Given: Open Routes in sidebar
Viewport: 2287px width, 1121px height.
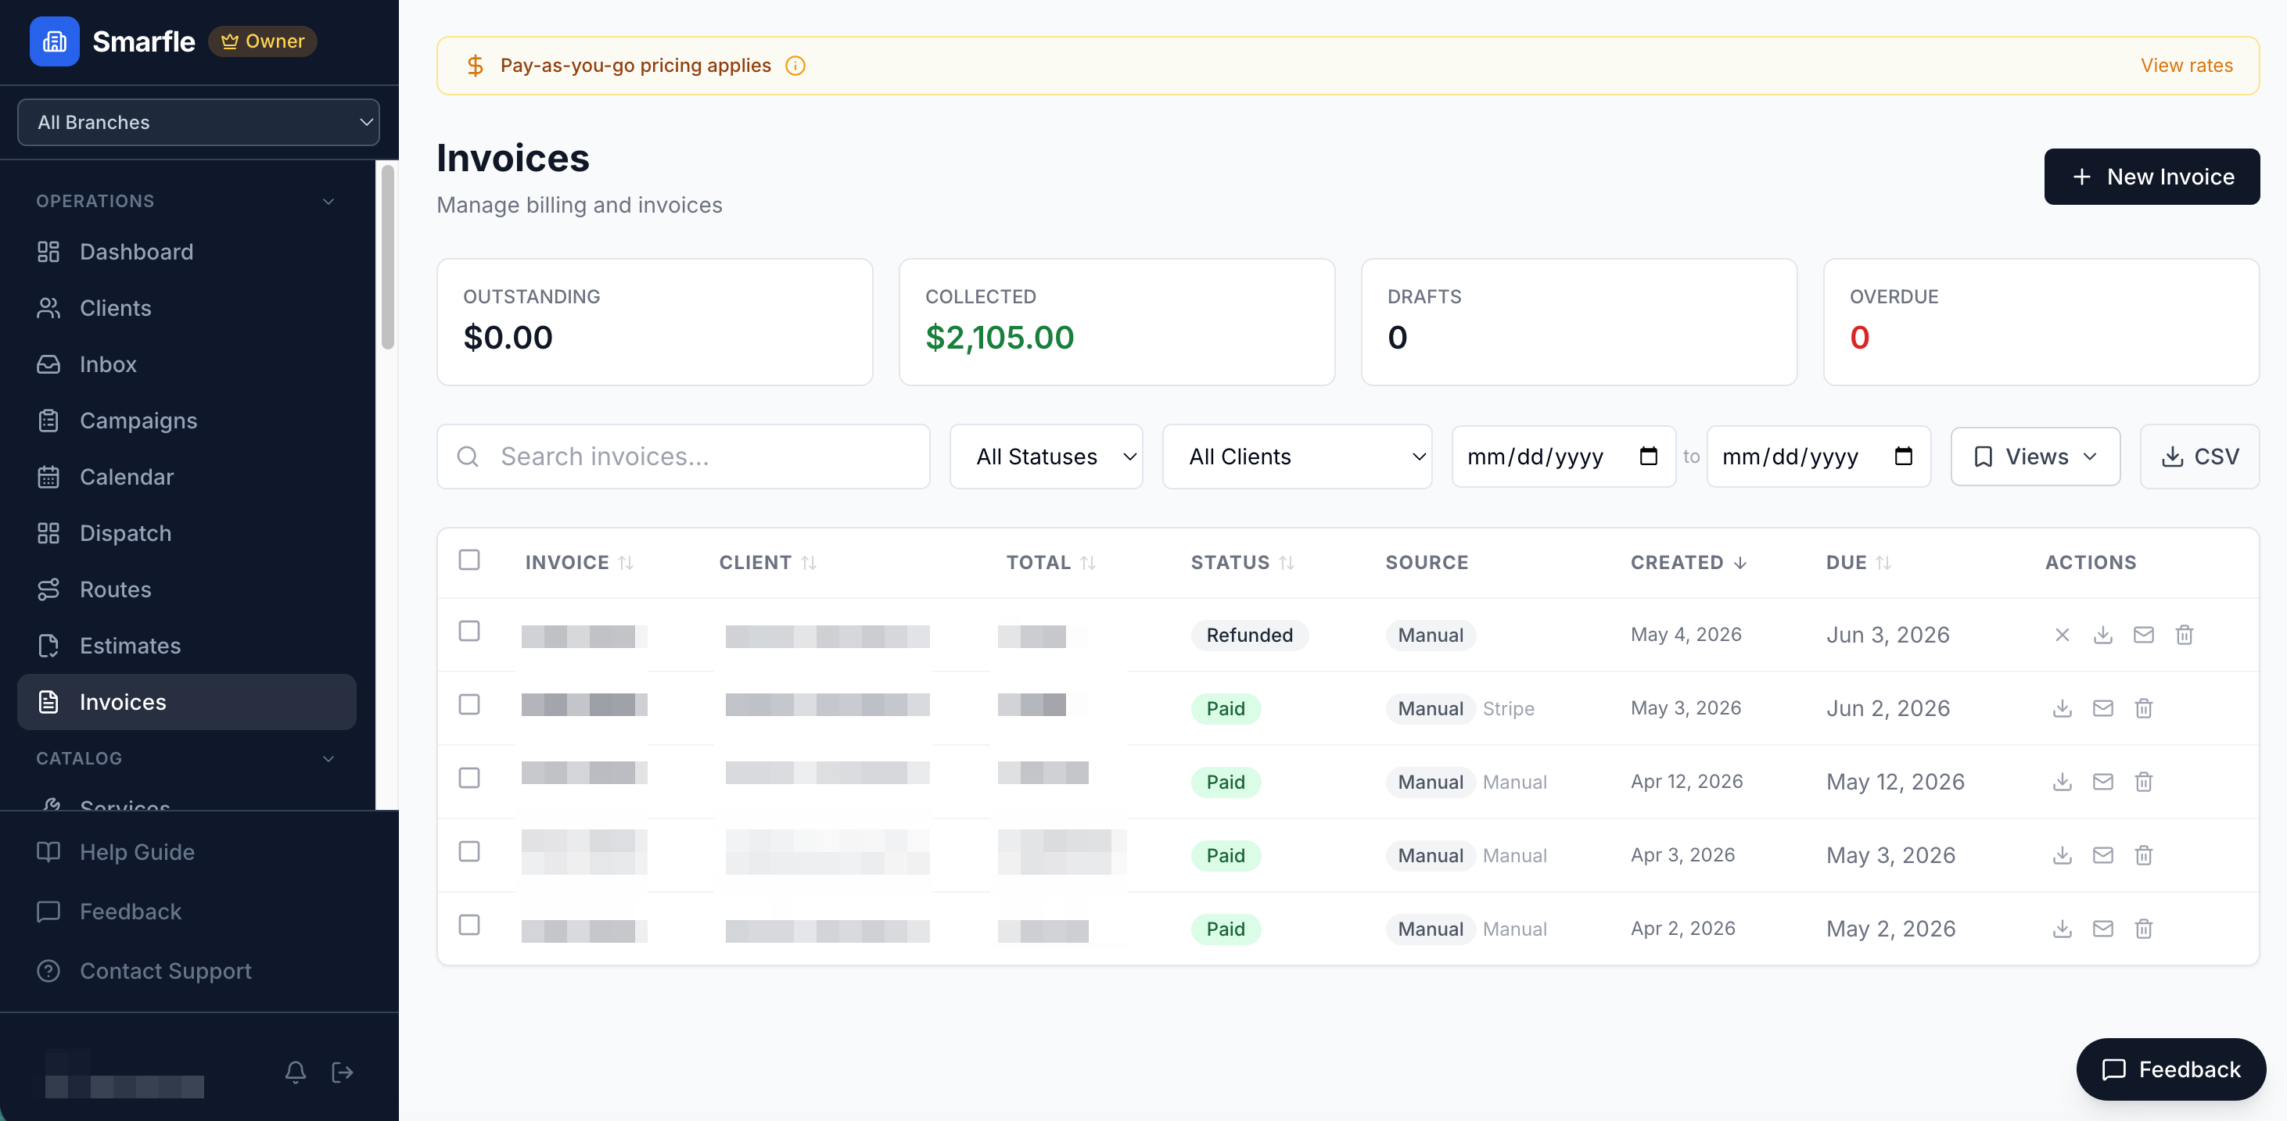Looking at the screenshot, I should [186, 589].
